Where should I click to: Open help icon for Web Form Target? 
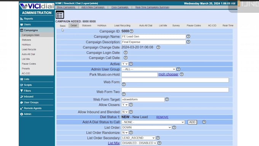(167, 99)
